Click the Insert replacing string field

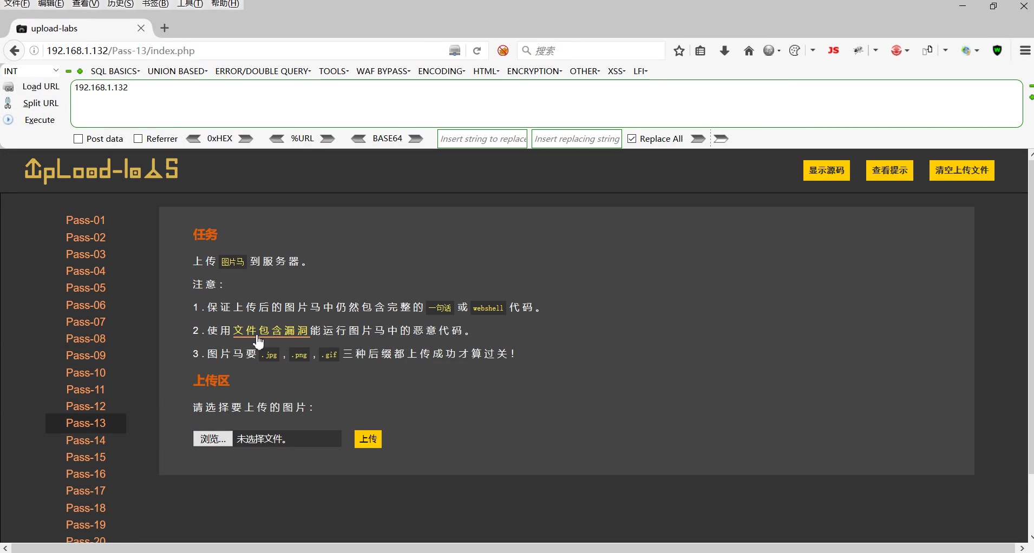(x=577, y=139)
